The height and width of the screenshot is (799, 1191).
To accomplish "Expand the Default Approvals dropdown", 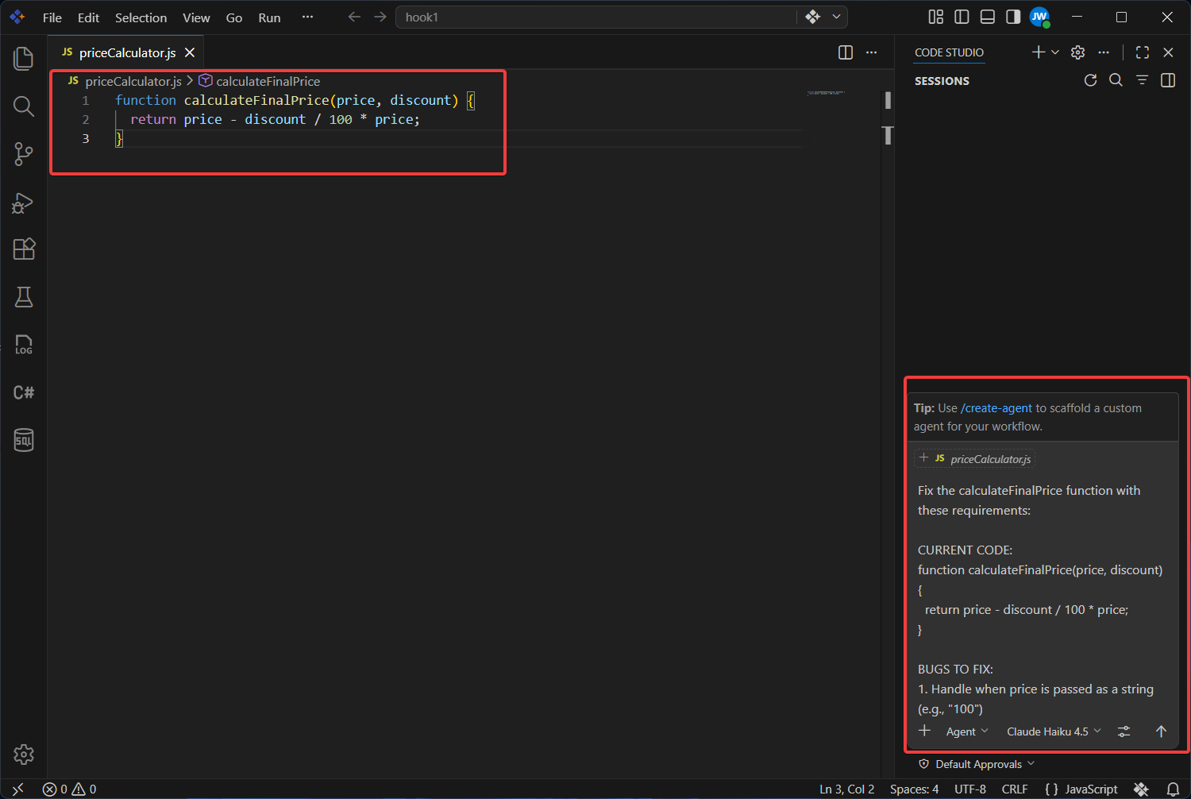I will (977, 764).
